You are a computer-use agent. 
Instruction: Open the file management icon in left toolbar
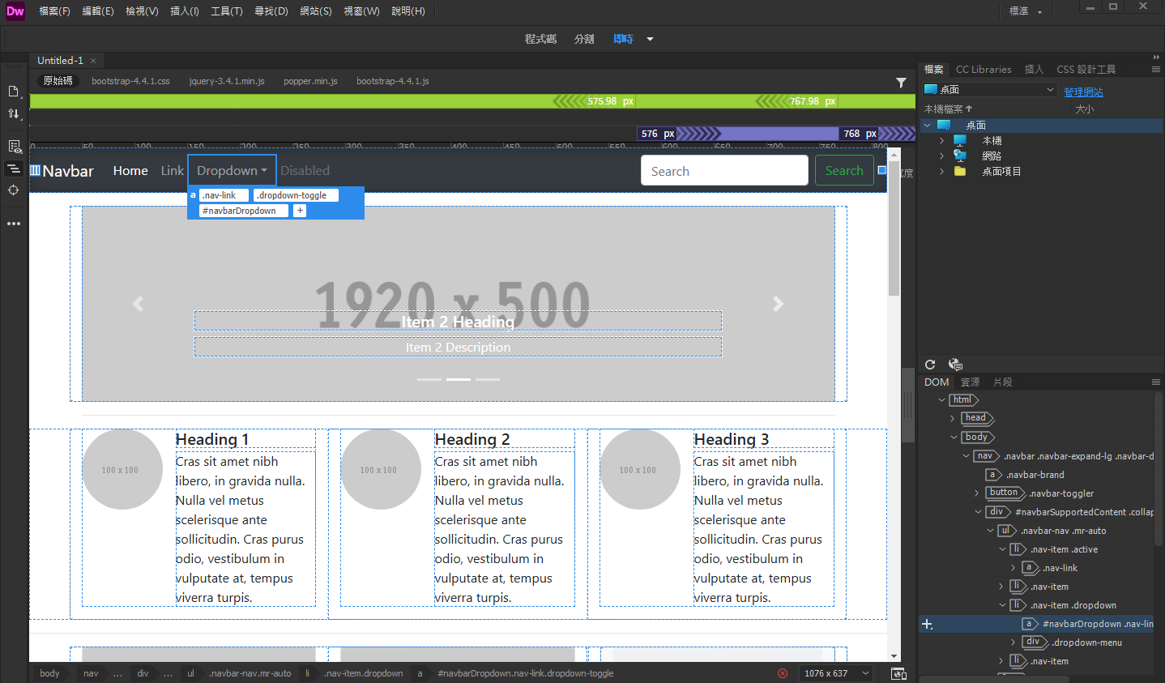pyautogui.click(x=14, y=92)
